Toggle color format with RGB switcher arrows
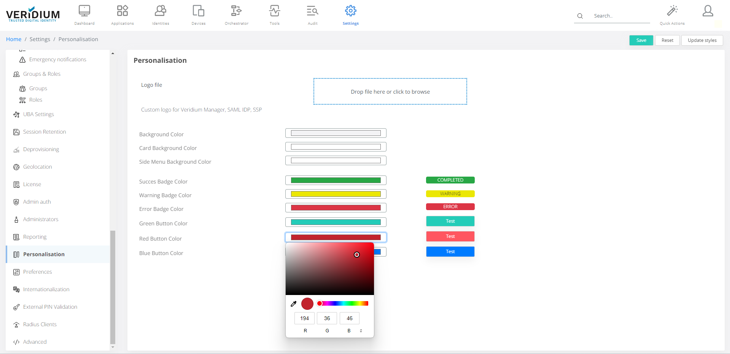The image size is (730, 354). pyautogui.click(x=361, y=331)
